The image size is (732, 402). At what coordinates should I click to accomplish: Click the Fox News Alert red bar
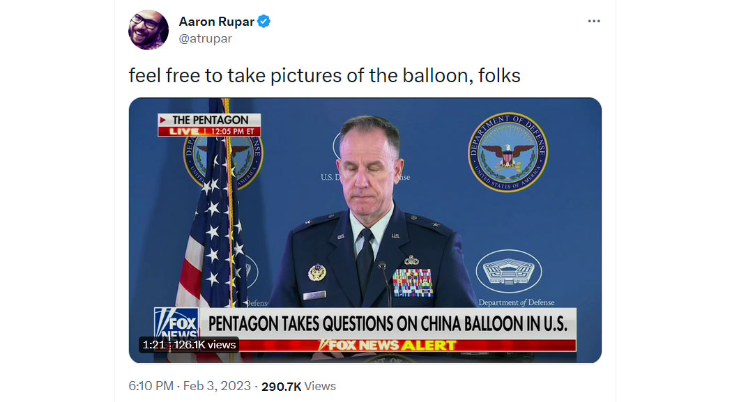(388, 346)
